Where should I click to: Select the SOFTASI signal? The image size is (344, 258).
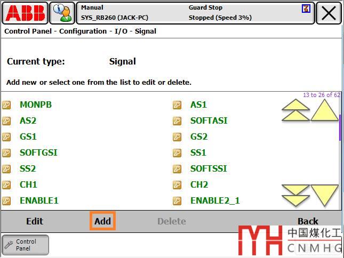209,121
